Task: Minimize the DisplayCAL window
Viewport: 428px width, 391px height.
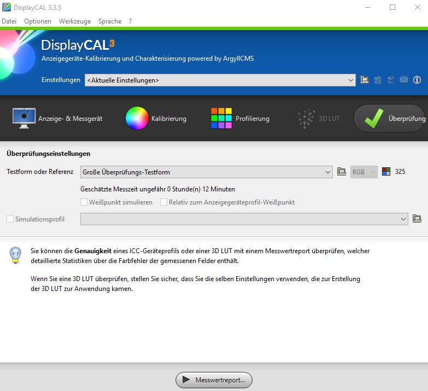Action: tap(368, 7)
